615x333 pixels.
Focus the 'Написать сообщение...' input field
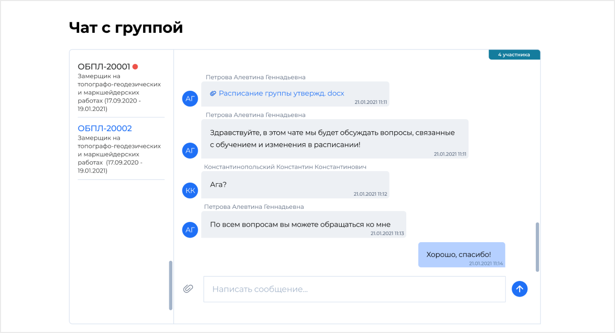tap(354, 289)
